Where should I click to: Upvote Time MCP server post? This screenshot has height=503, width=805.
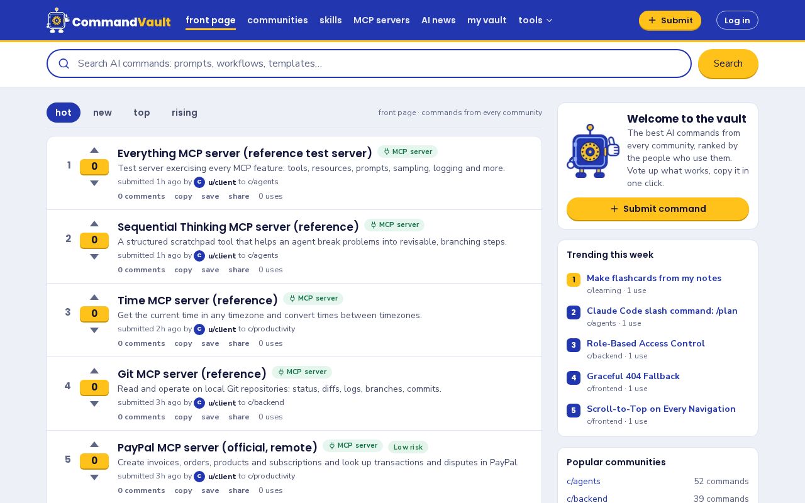point(94,297)
